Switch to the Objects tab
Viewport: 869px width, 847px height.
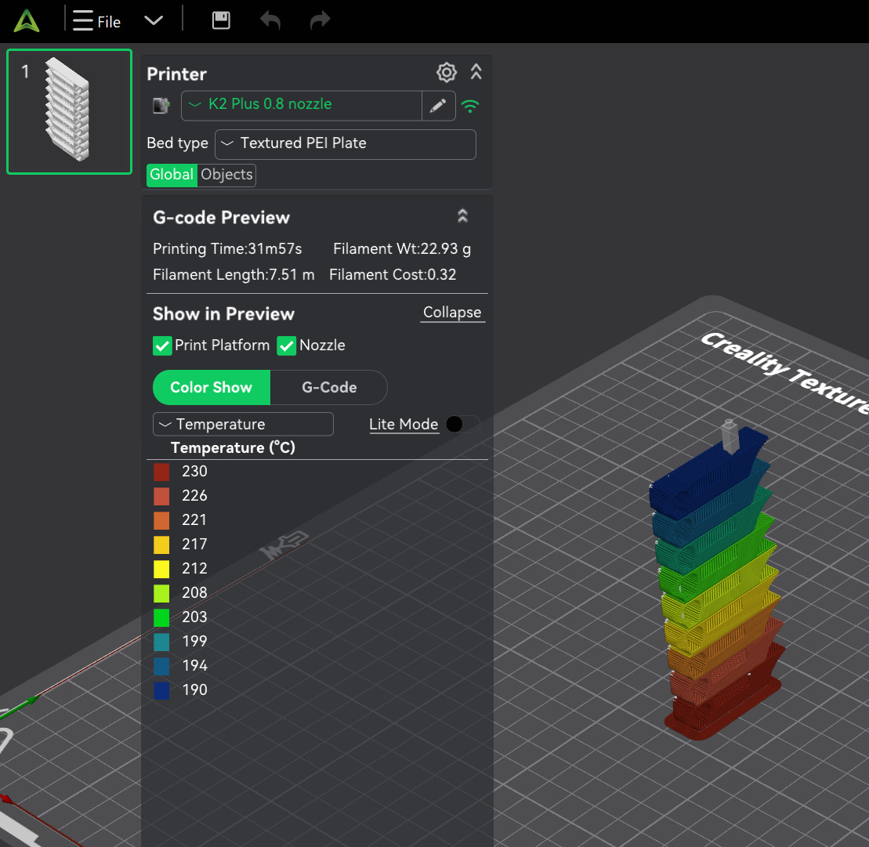[x=226, y=175]
